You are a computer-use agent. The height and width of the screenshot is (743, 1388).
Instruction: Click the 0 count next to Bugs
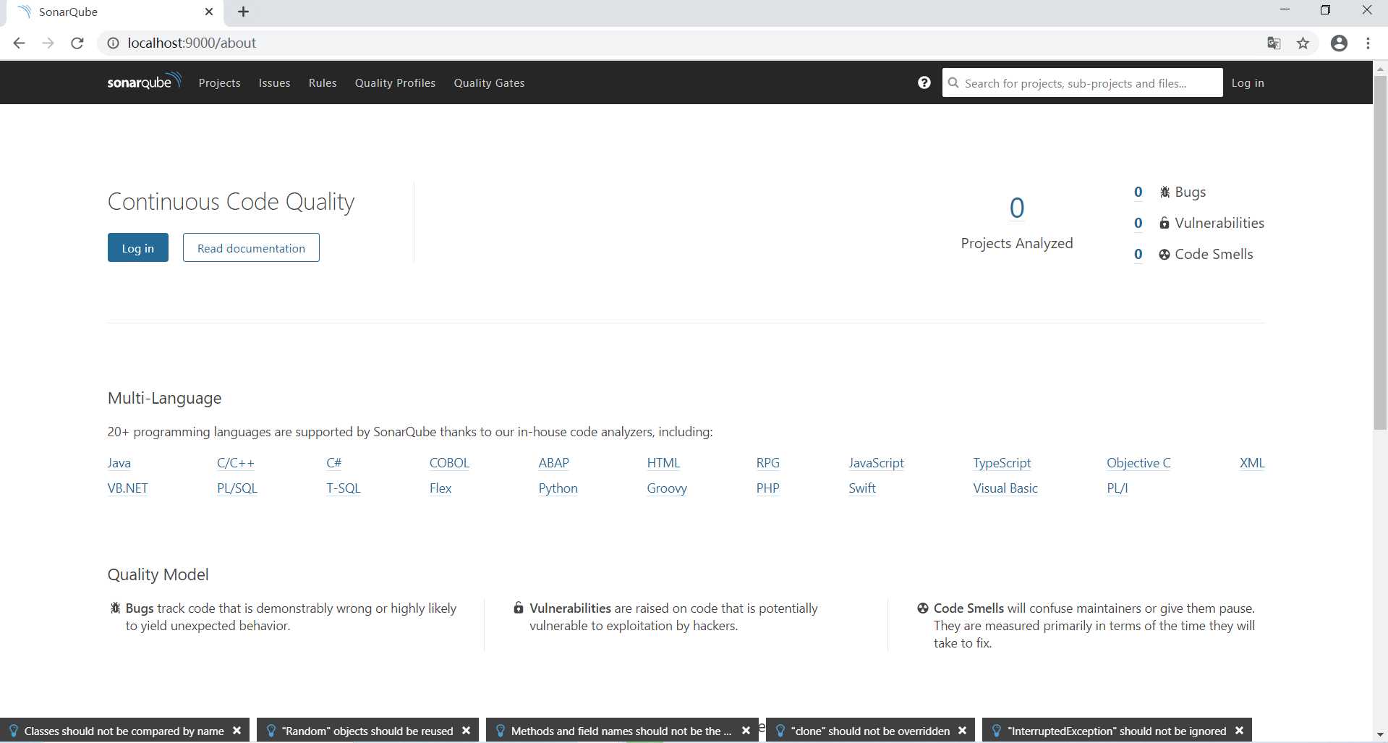coord(1138,192)
